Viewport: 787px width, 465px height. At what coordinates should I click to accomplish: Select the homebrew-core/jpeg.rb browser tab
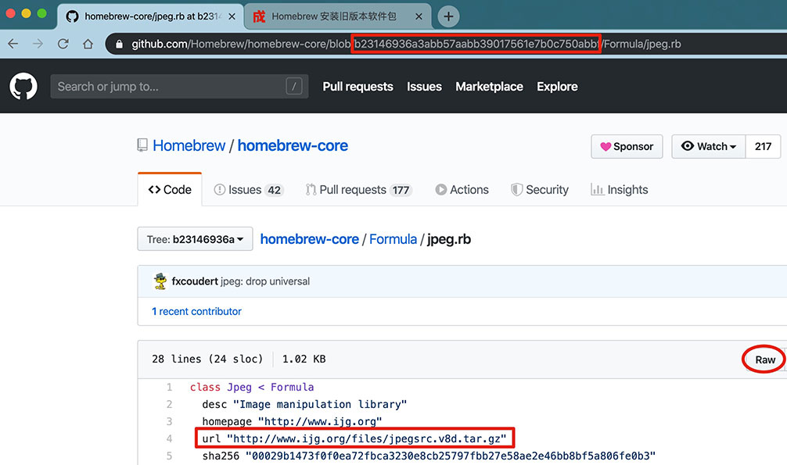[150, 16]
